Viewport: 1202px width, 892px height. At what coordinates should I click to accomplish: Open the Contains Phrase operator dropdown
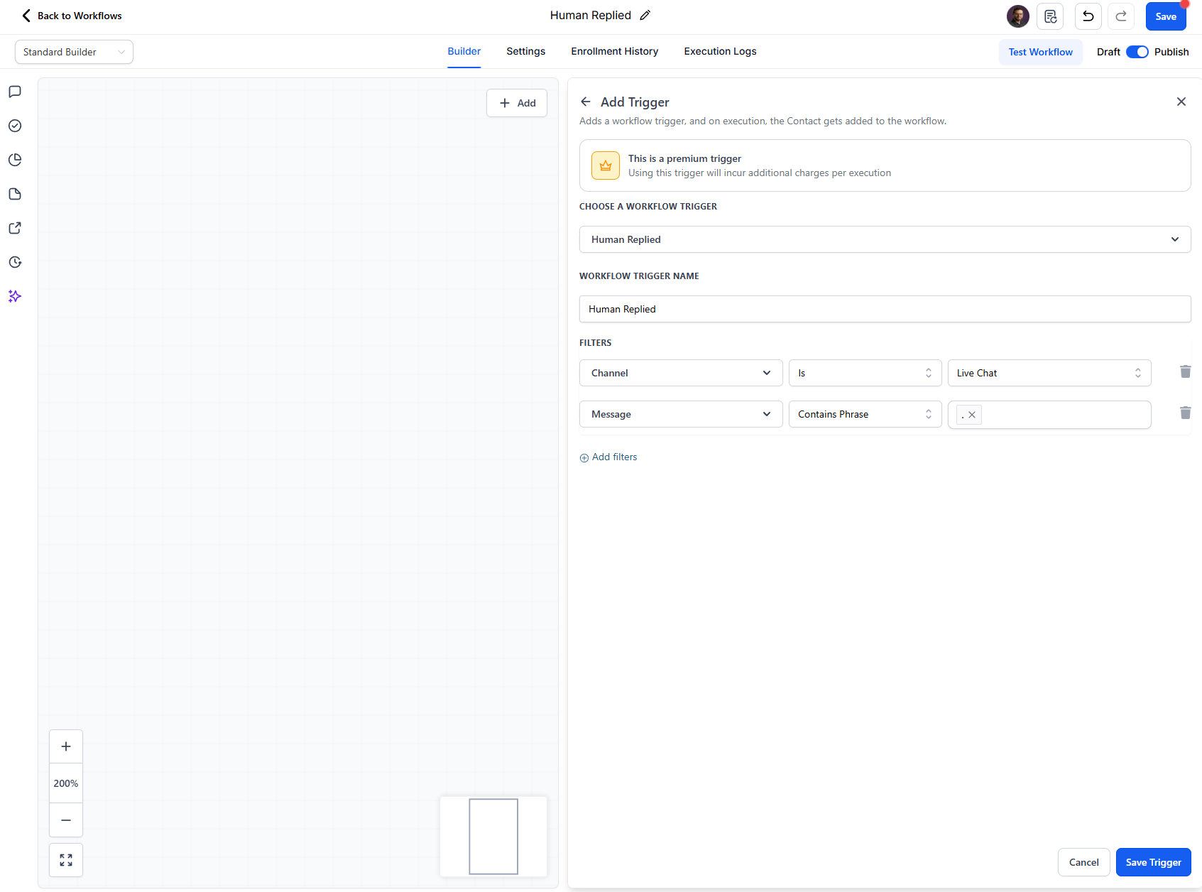point(865,414)
